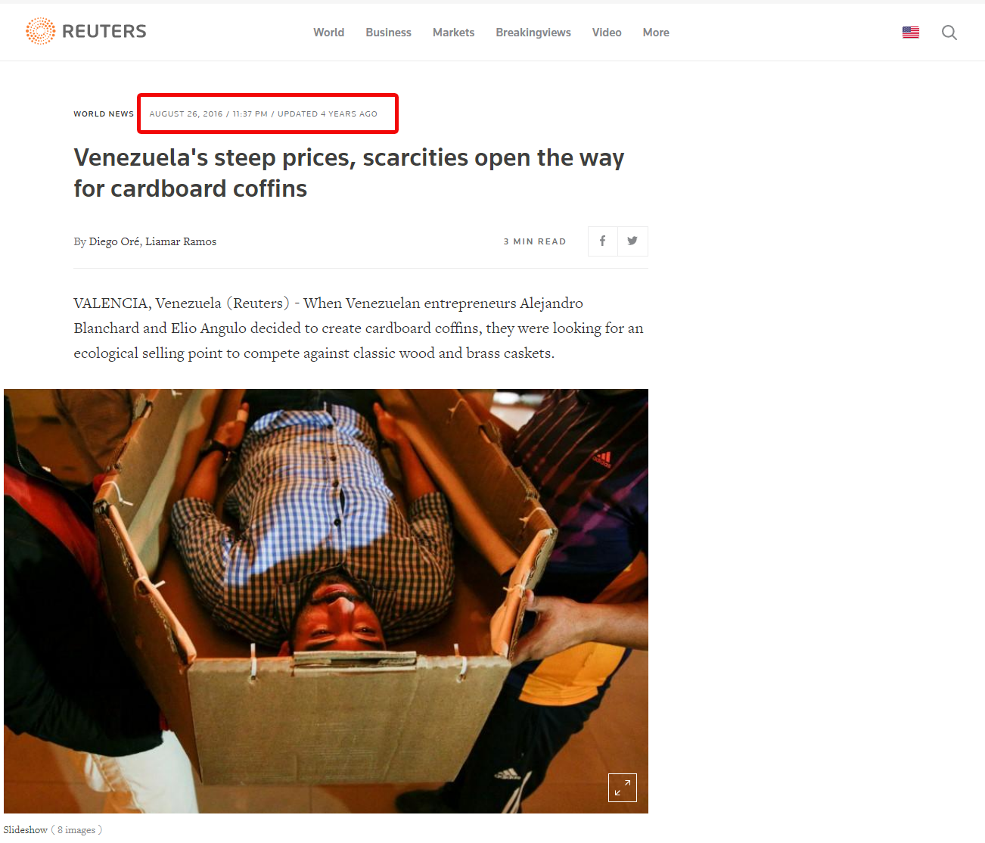Click author name Diego Oré
The width and height of the screenshot is (985, 843).
[x=114, y=241]
